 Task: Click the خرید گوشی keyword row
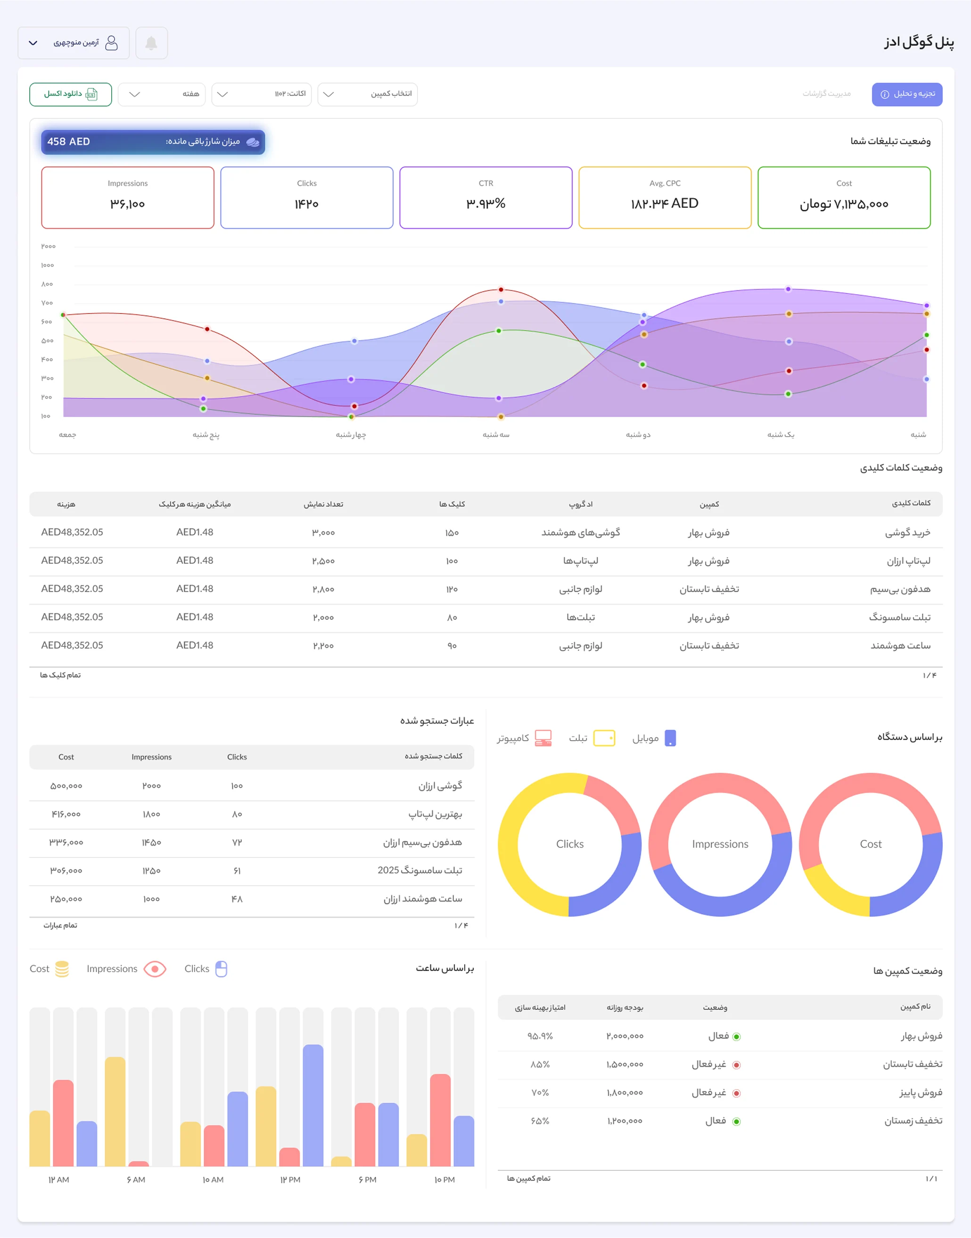pos(485,532)
